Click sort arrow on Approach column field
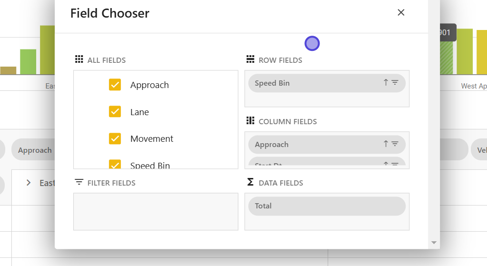 tap(386, 144)
